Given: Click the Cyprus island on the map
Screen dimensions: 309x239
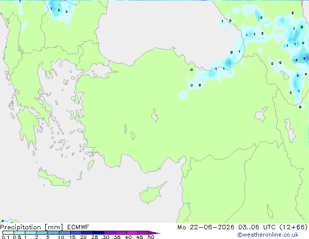Looking at the screenshot, I should (151, 194).
